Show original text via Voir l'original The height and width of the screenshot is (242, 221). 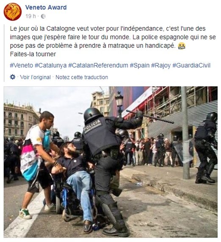click(36, 77)
